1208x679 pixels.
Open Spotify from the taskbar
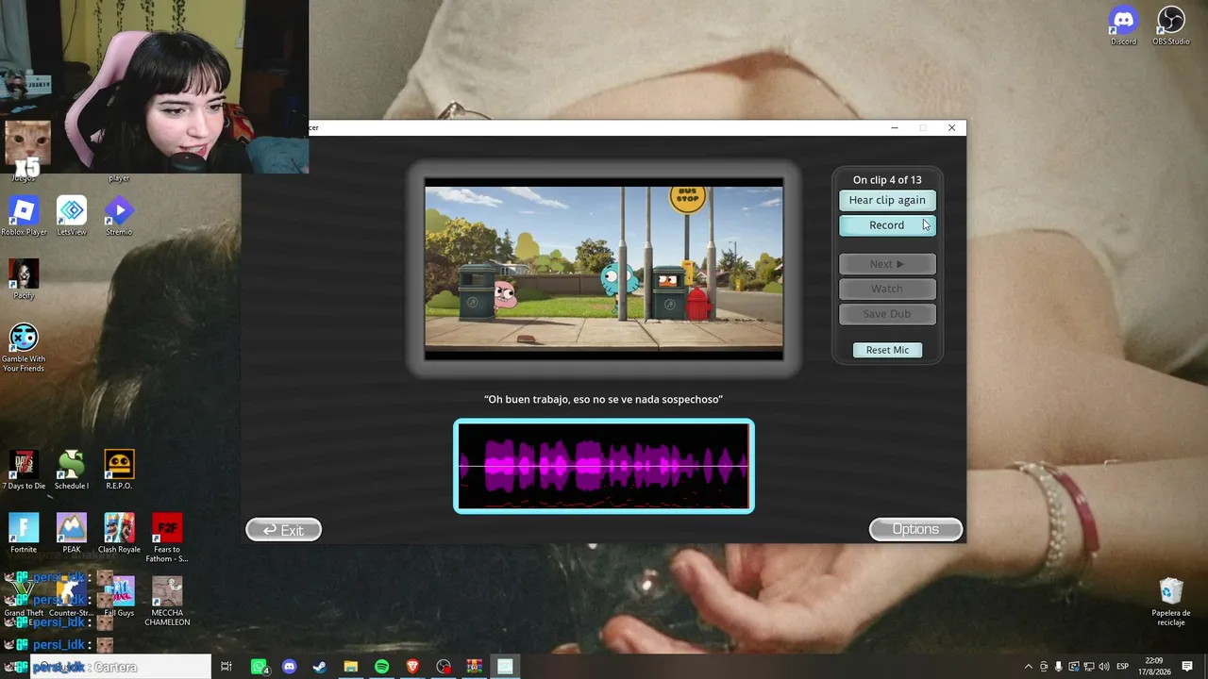coord(381,667)
